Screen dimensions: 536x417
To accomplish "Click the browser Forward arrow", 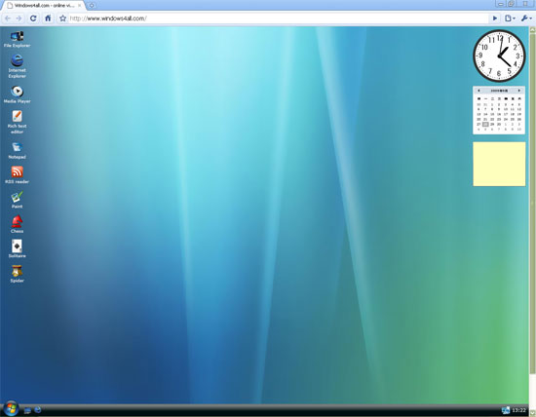I will 19,19.
